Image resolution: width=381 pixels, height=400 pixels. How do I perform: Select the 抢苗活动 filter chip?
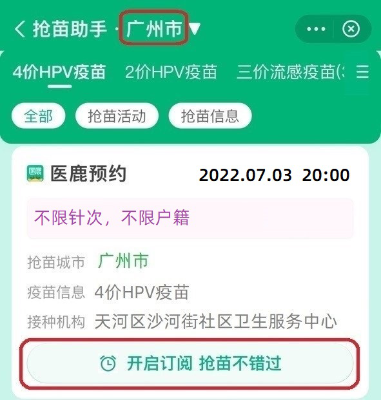coord(117,116)
